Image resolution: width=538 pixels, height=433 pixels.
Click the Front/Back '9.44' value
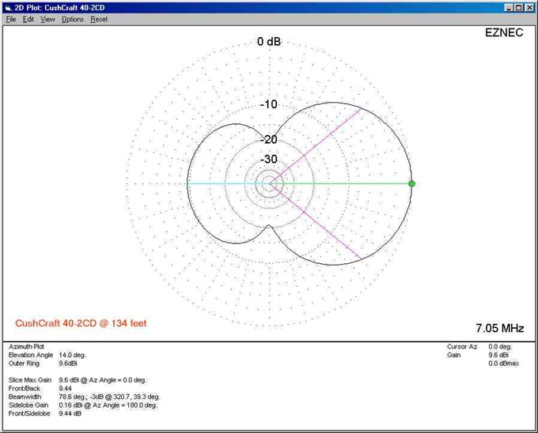(65, 388)
